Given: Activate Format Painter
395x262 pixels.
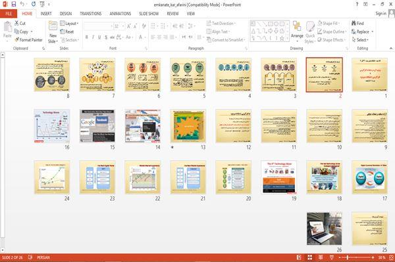Looking at the screenshot, I should (28, 39).
